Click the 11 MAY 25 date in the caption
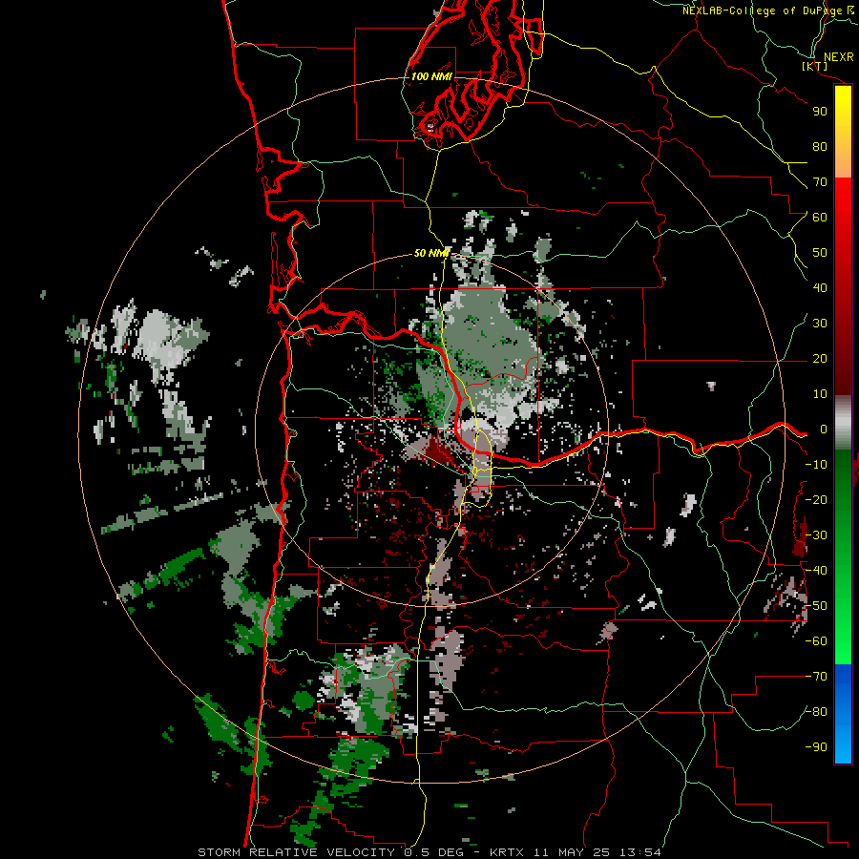 pyautogui.click(x=573, y=852)
